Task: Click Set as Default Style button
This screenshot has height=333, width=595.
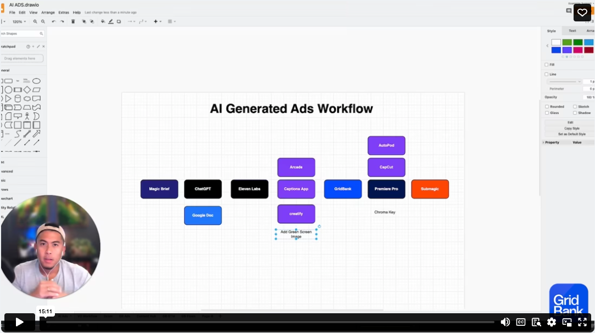Action: coord(571,134)
